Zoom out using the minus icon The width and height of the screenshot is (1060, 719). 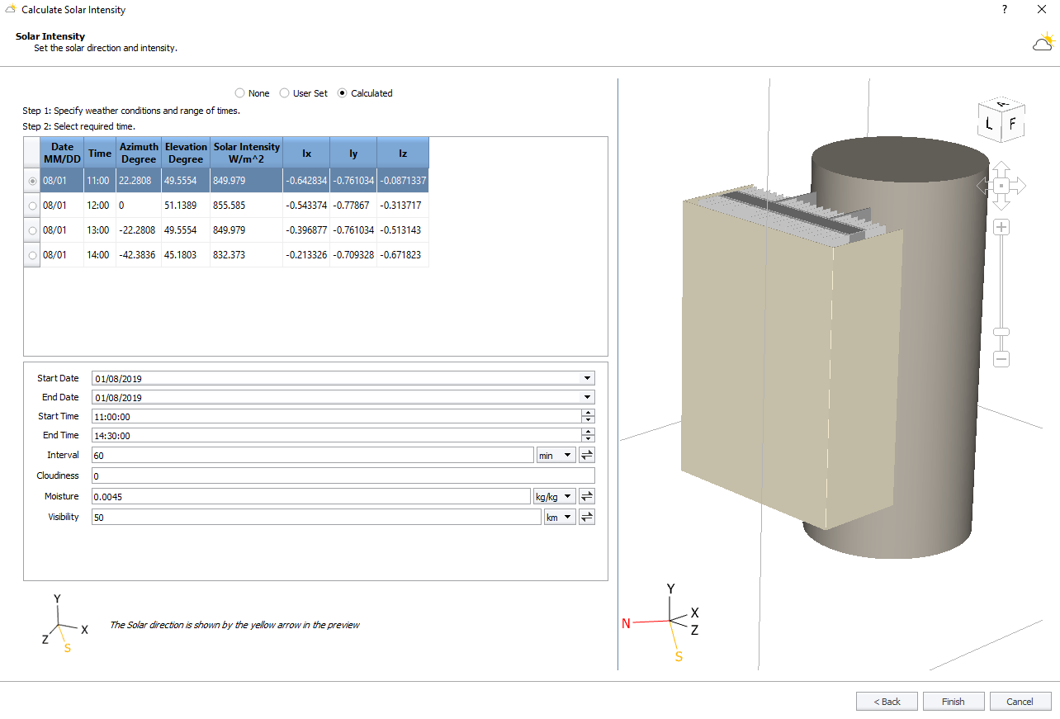coord(1001,359)
